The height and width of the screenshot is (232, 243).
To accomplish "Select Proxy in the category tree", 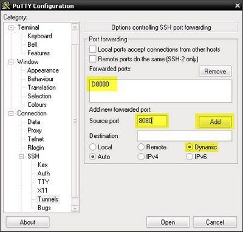I will tap(35, 131).
